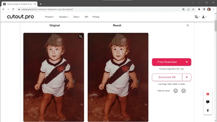
Task: Open the browser extensions puzzle icon
Action: pyautogui.click(x=199, y=9)
